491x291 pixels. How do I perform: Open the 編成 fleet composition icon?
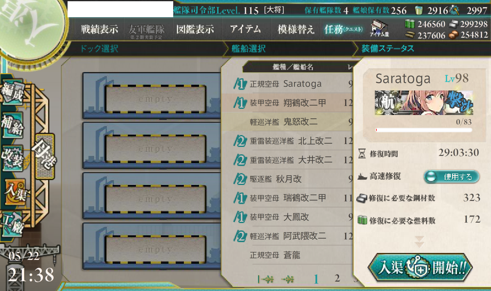13,91
